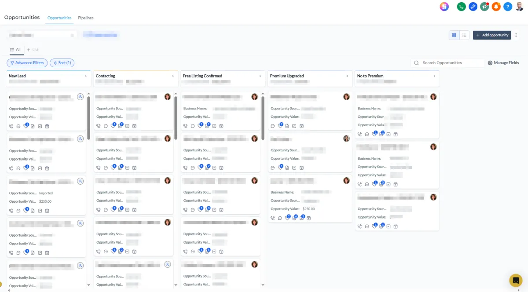This screenshot has width=528, height=292.
Task: Open the orange notifications bell
Action: (x=496, y=7)
